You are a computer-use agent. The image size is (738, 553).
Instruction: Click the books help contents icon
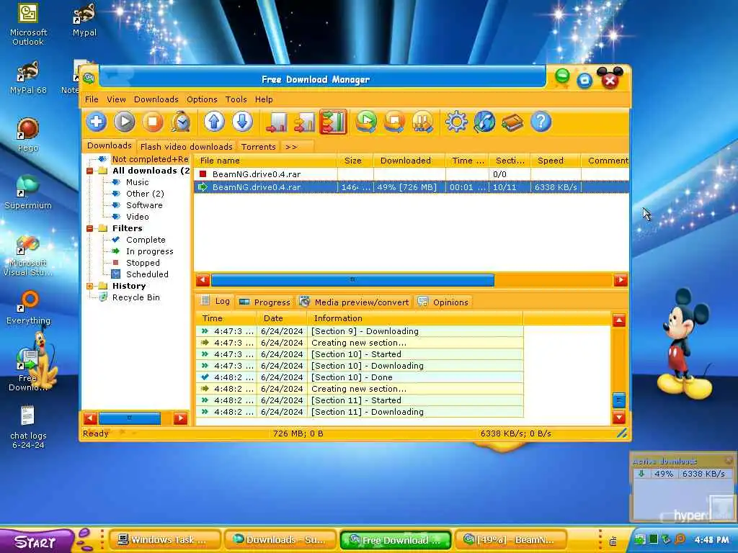pos(512,122)
